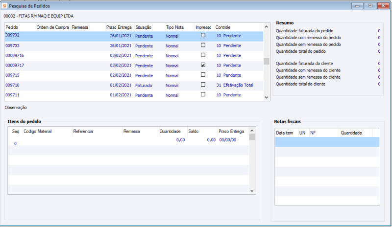Select order 009710 row
This screenshot has height=227, width=392.
(x=13, y=85)
